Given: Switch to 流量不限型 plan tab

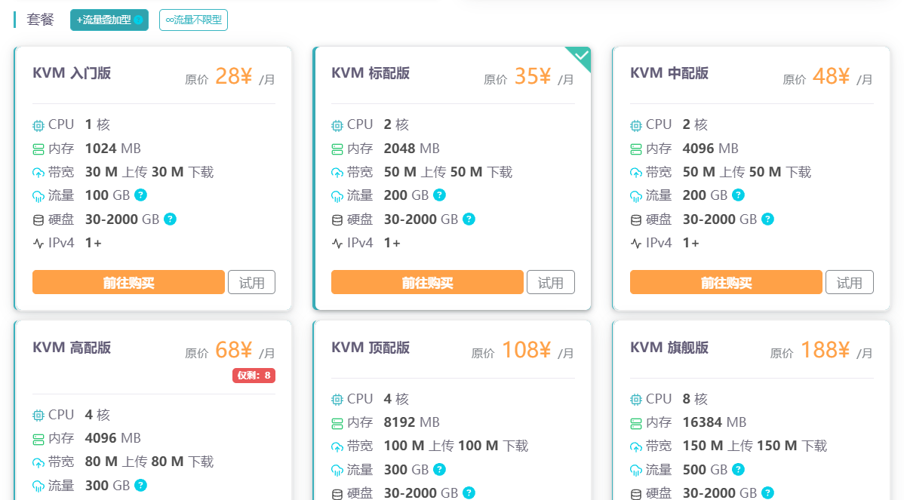Looking at the screenshot, I should [x=193, y=20].
